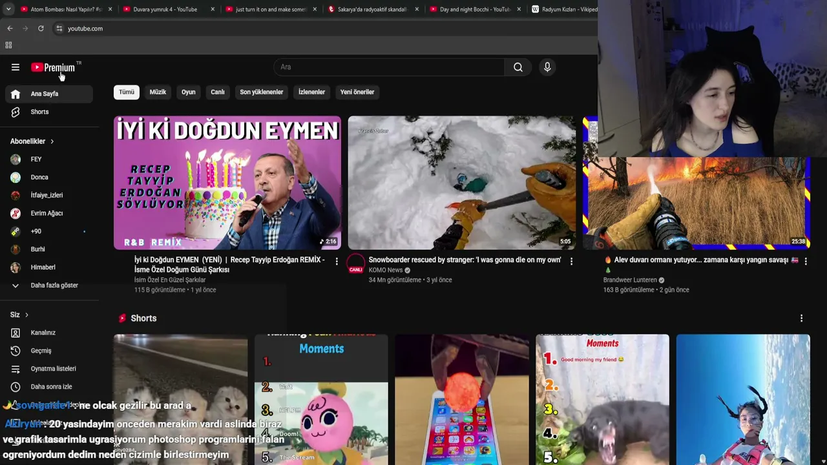Viewport: 827px width, 465px height.
Task: Select the Canlı filter chip
Action: pos(218,92)
